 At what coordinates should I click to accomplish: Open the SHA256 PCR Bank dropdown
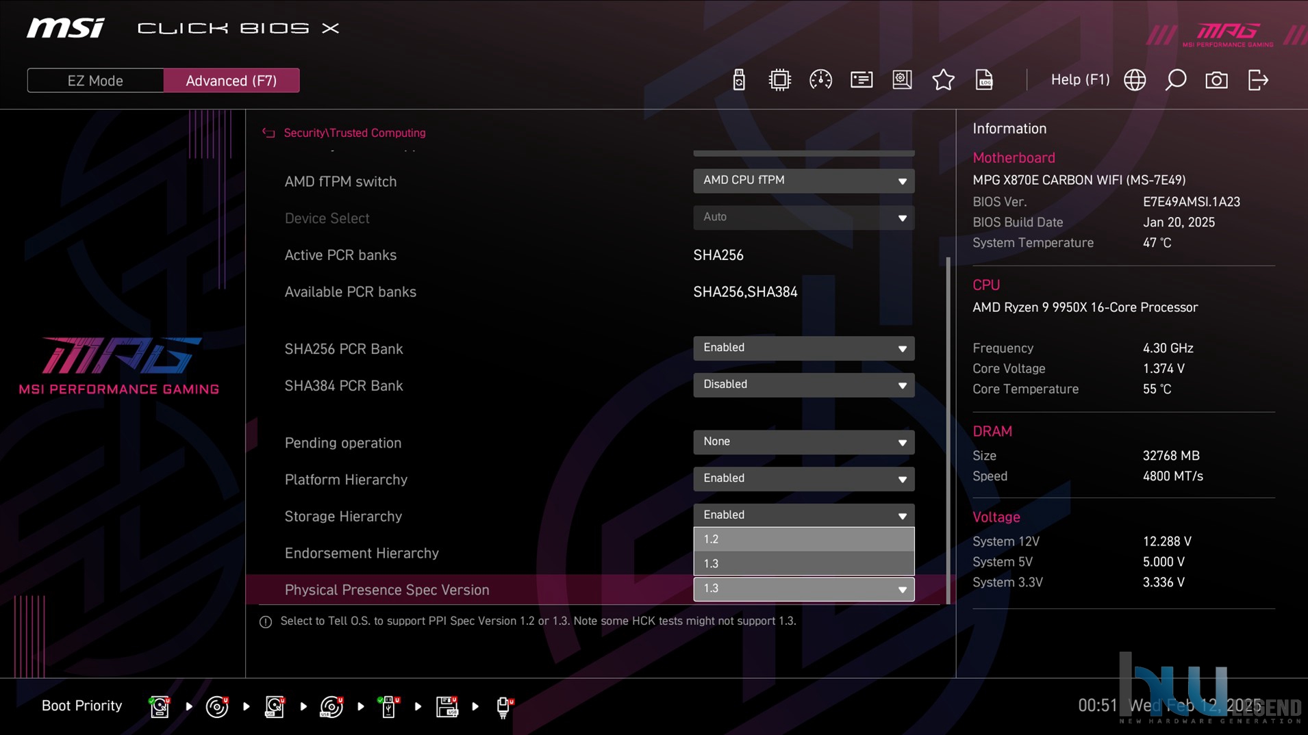pyautogui.click(x=803, y=348)
